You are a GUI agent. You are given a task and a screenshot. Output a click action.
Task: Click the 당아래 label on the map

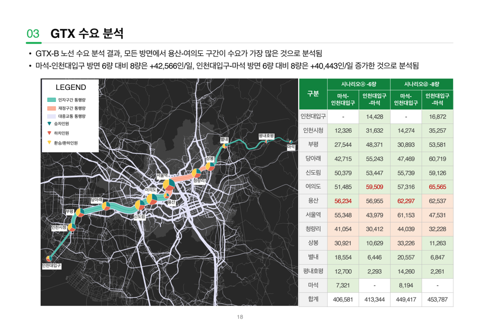click(x=96, y=200)
